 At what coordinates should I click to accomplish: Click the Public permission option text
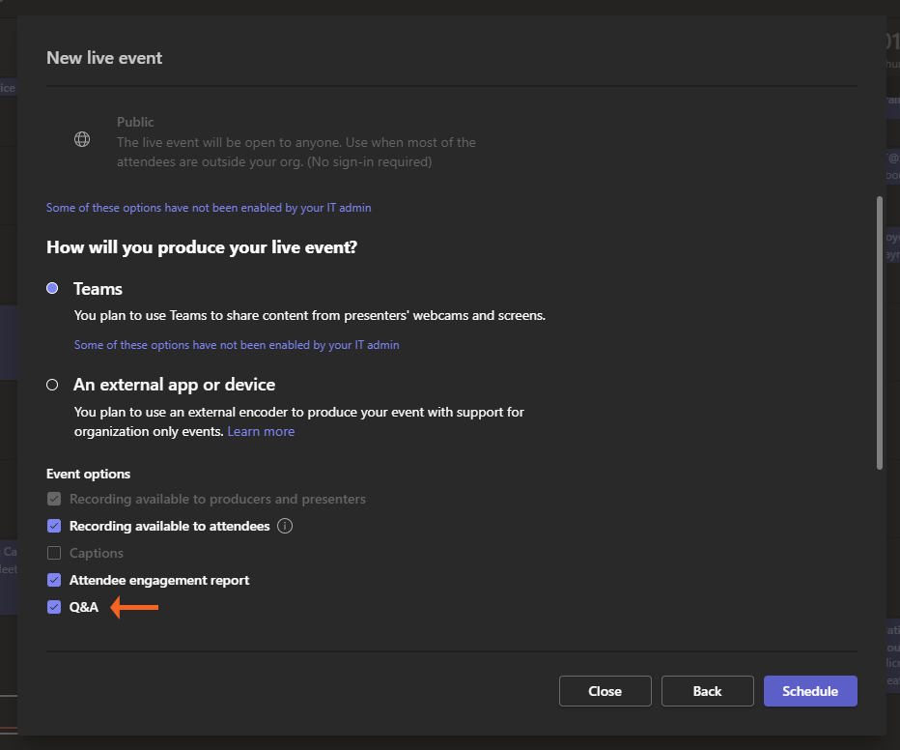[135, 123]
